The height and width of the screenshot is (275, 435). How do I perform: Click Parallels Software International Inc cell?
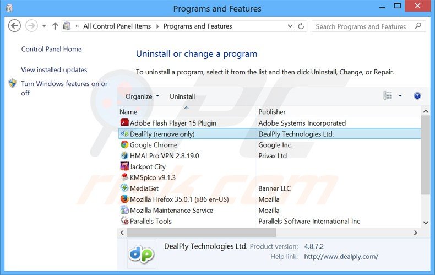coord(309,222)
